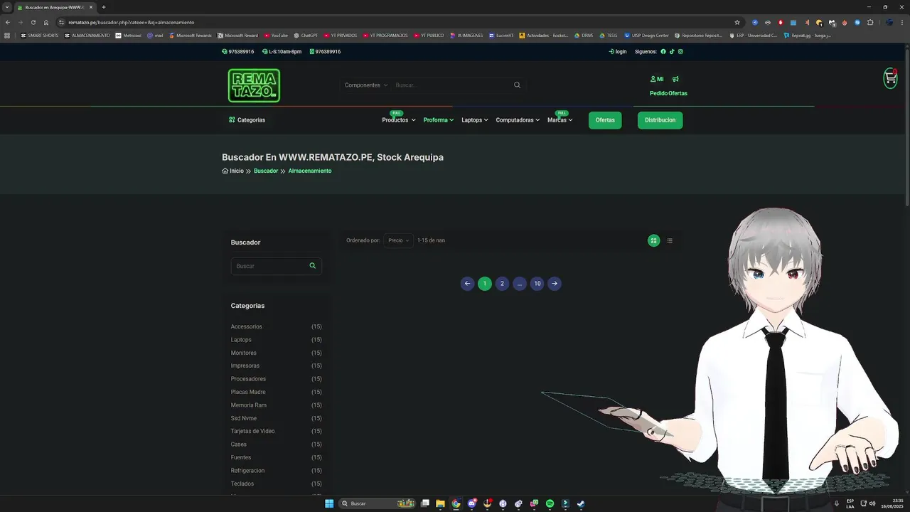Submit sidebar Buscador search icon
Screen dimensions: 910x512
312,266
